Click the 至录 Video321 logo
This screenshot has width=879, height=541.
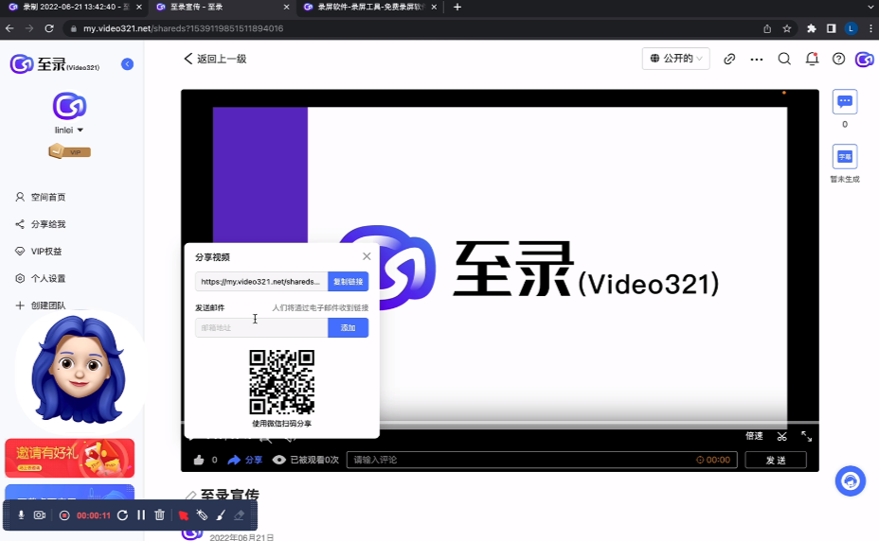point(55,64)
